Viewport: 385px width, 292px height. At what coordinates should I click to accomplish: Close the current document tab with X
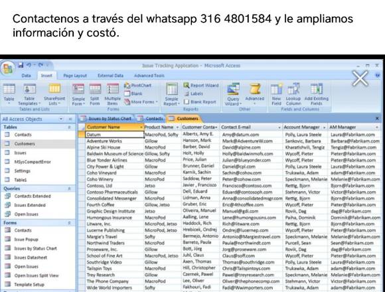coord(378,119)
